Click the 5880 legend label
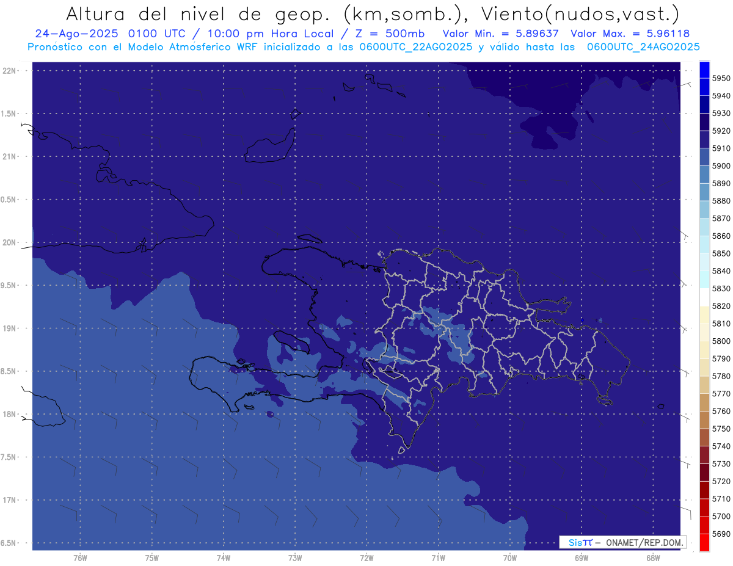The image size is (733, 566). point(721,201)
